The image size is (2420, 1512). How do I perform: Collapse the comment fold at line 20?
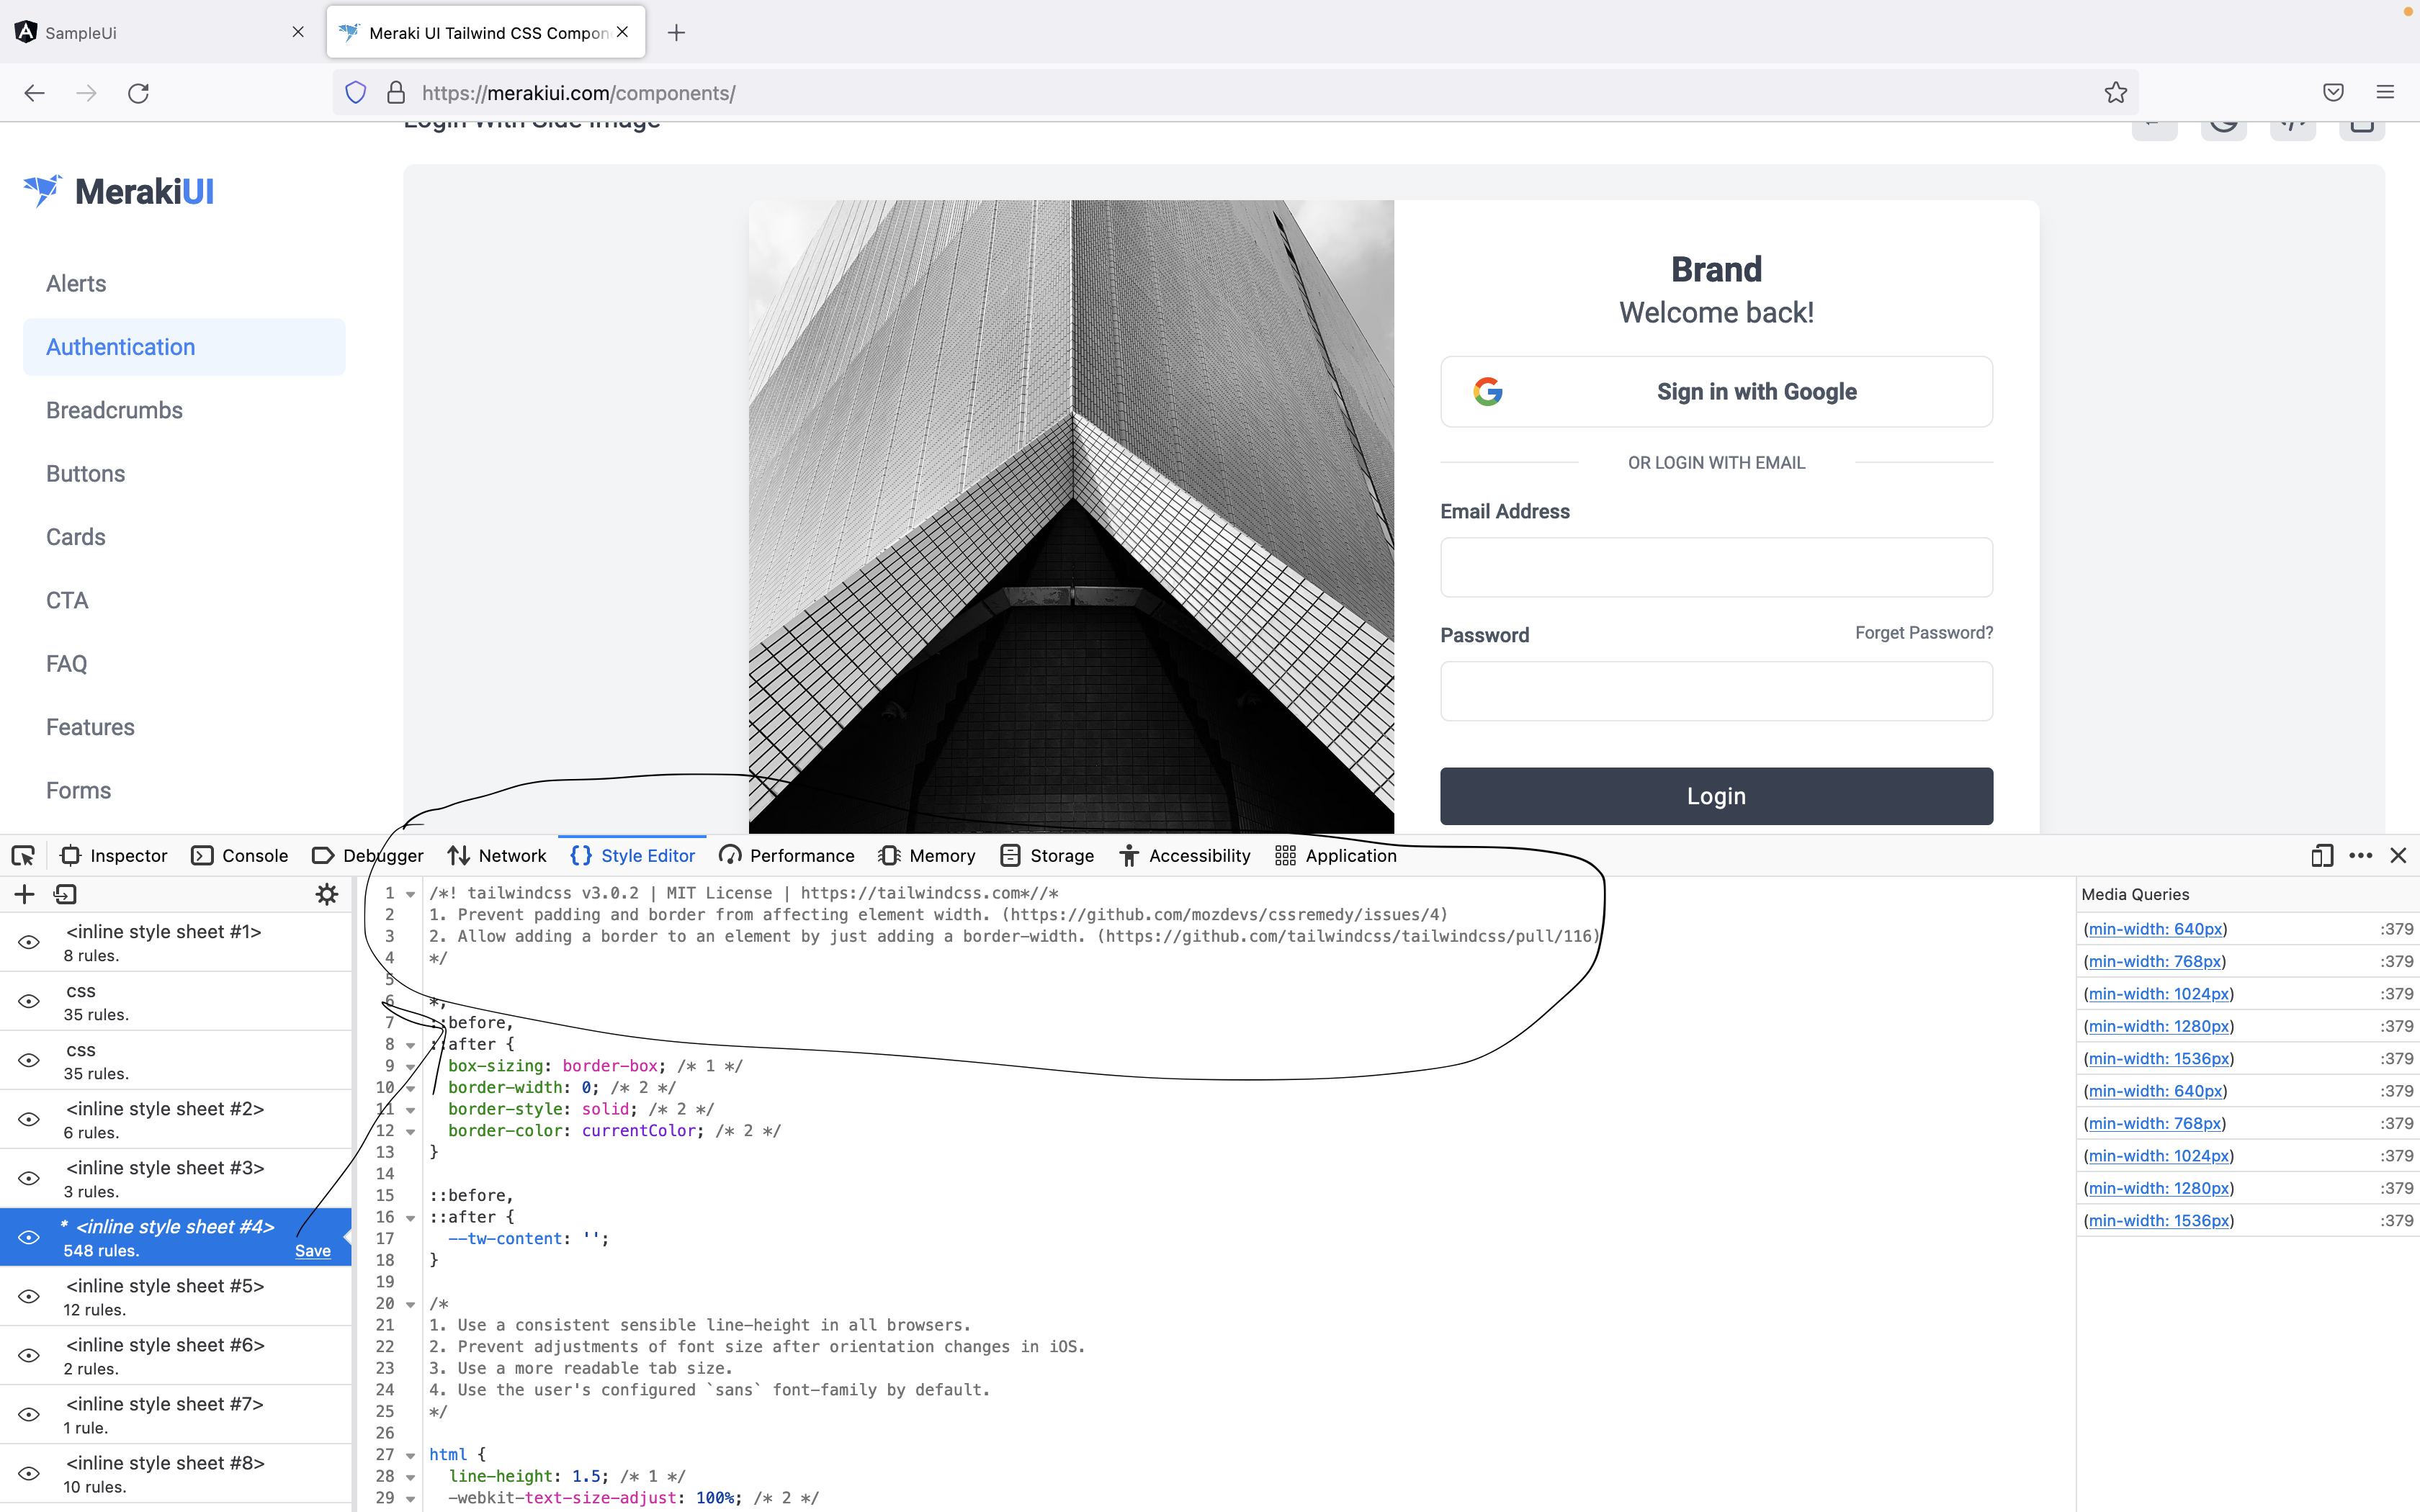point(410,1304)
